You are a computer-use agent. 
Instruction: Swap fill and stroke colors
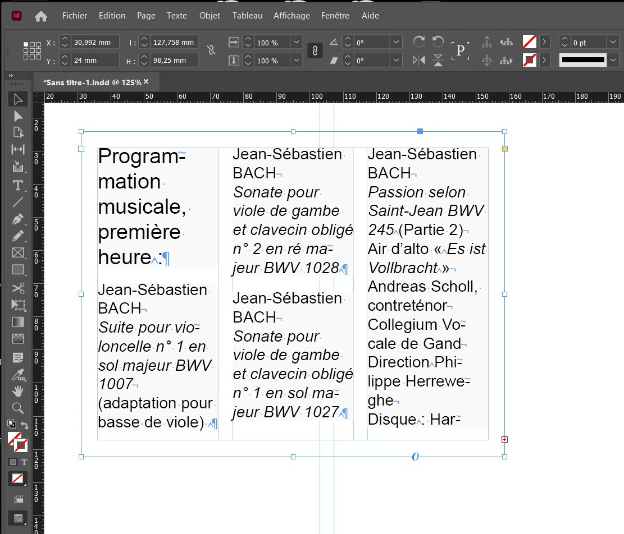click(x=25, y=425)
